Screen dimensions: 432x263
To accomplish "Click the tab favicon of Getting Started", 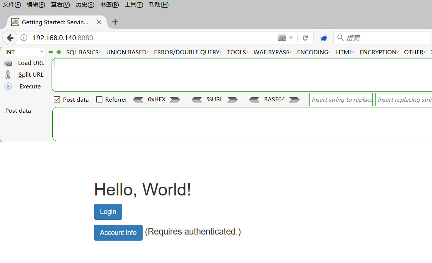I will pyautogui.click(x=15, y=22).
